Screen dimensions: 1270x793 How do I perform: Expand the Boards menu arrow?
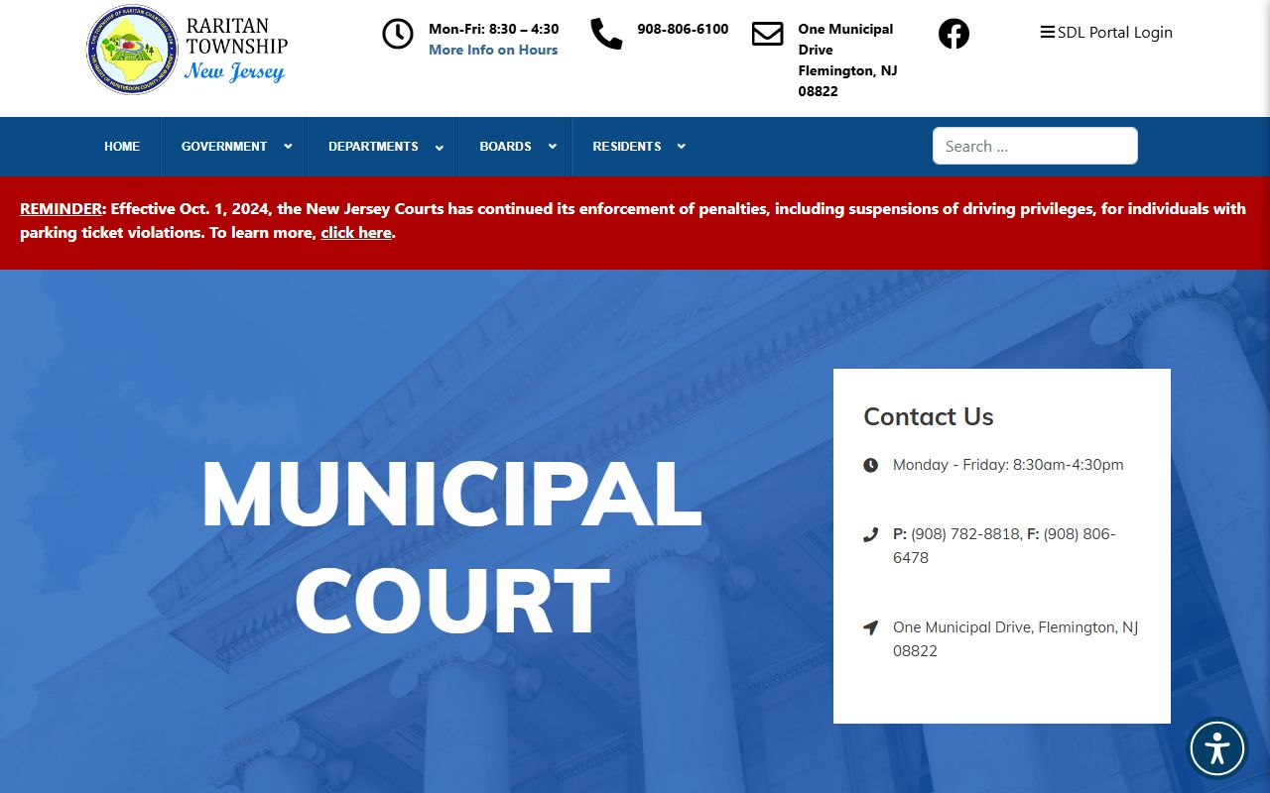552,147
